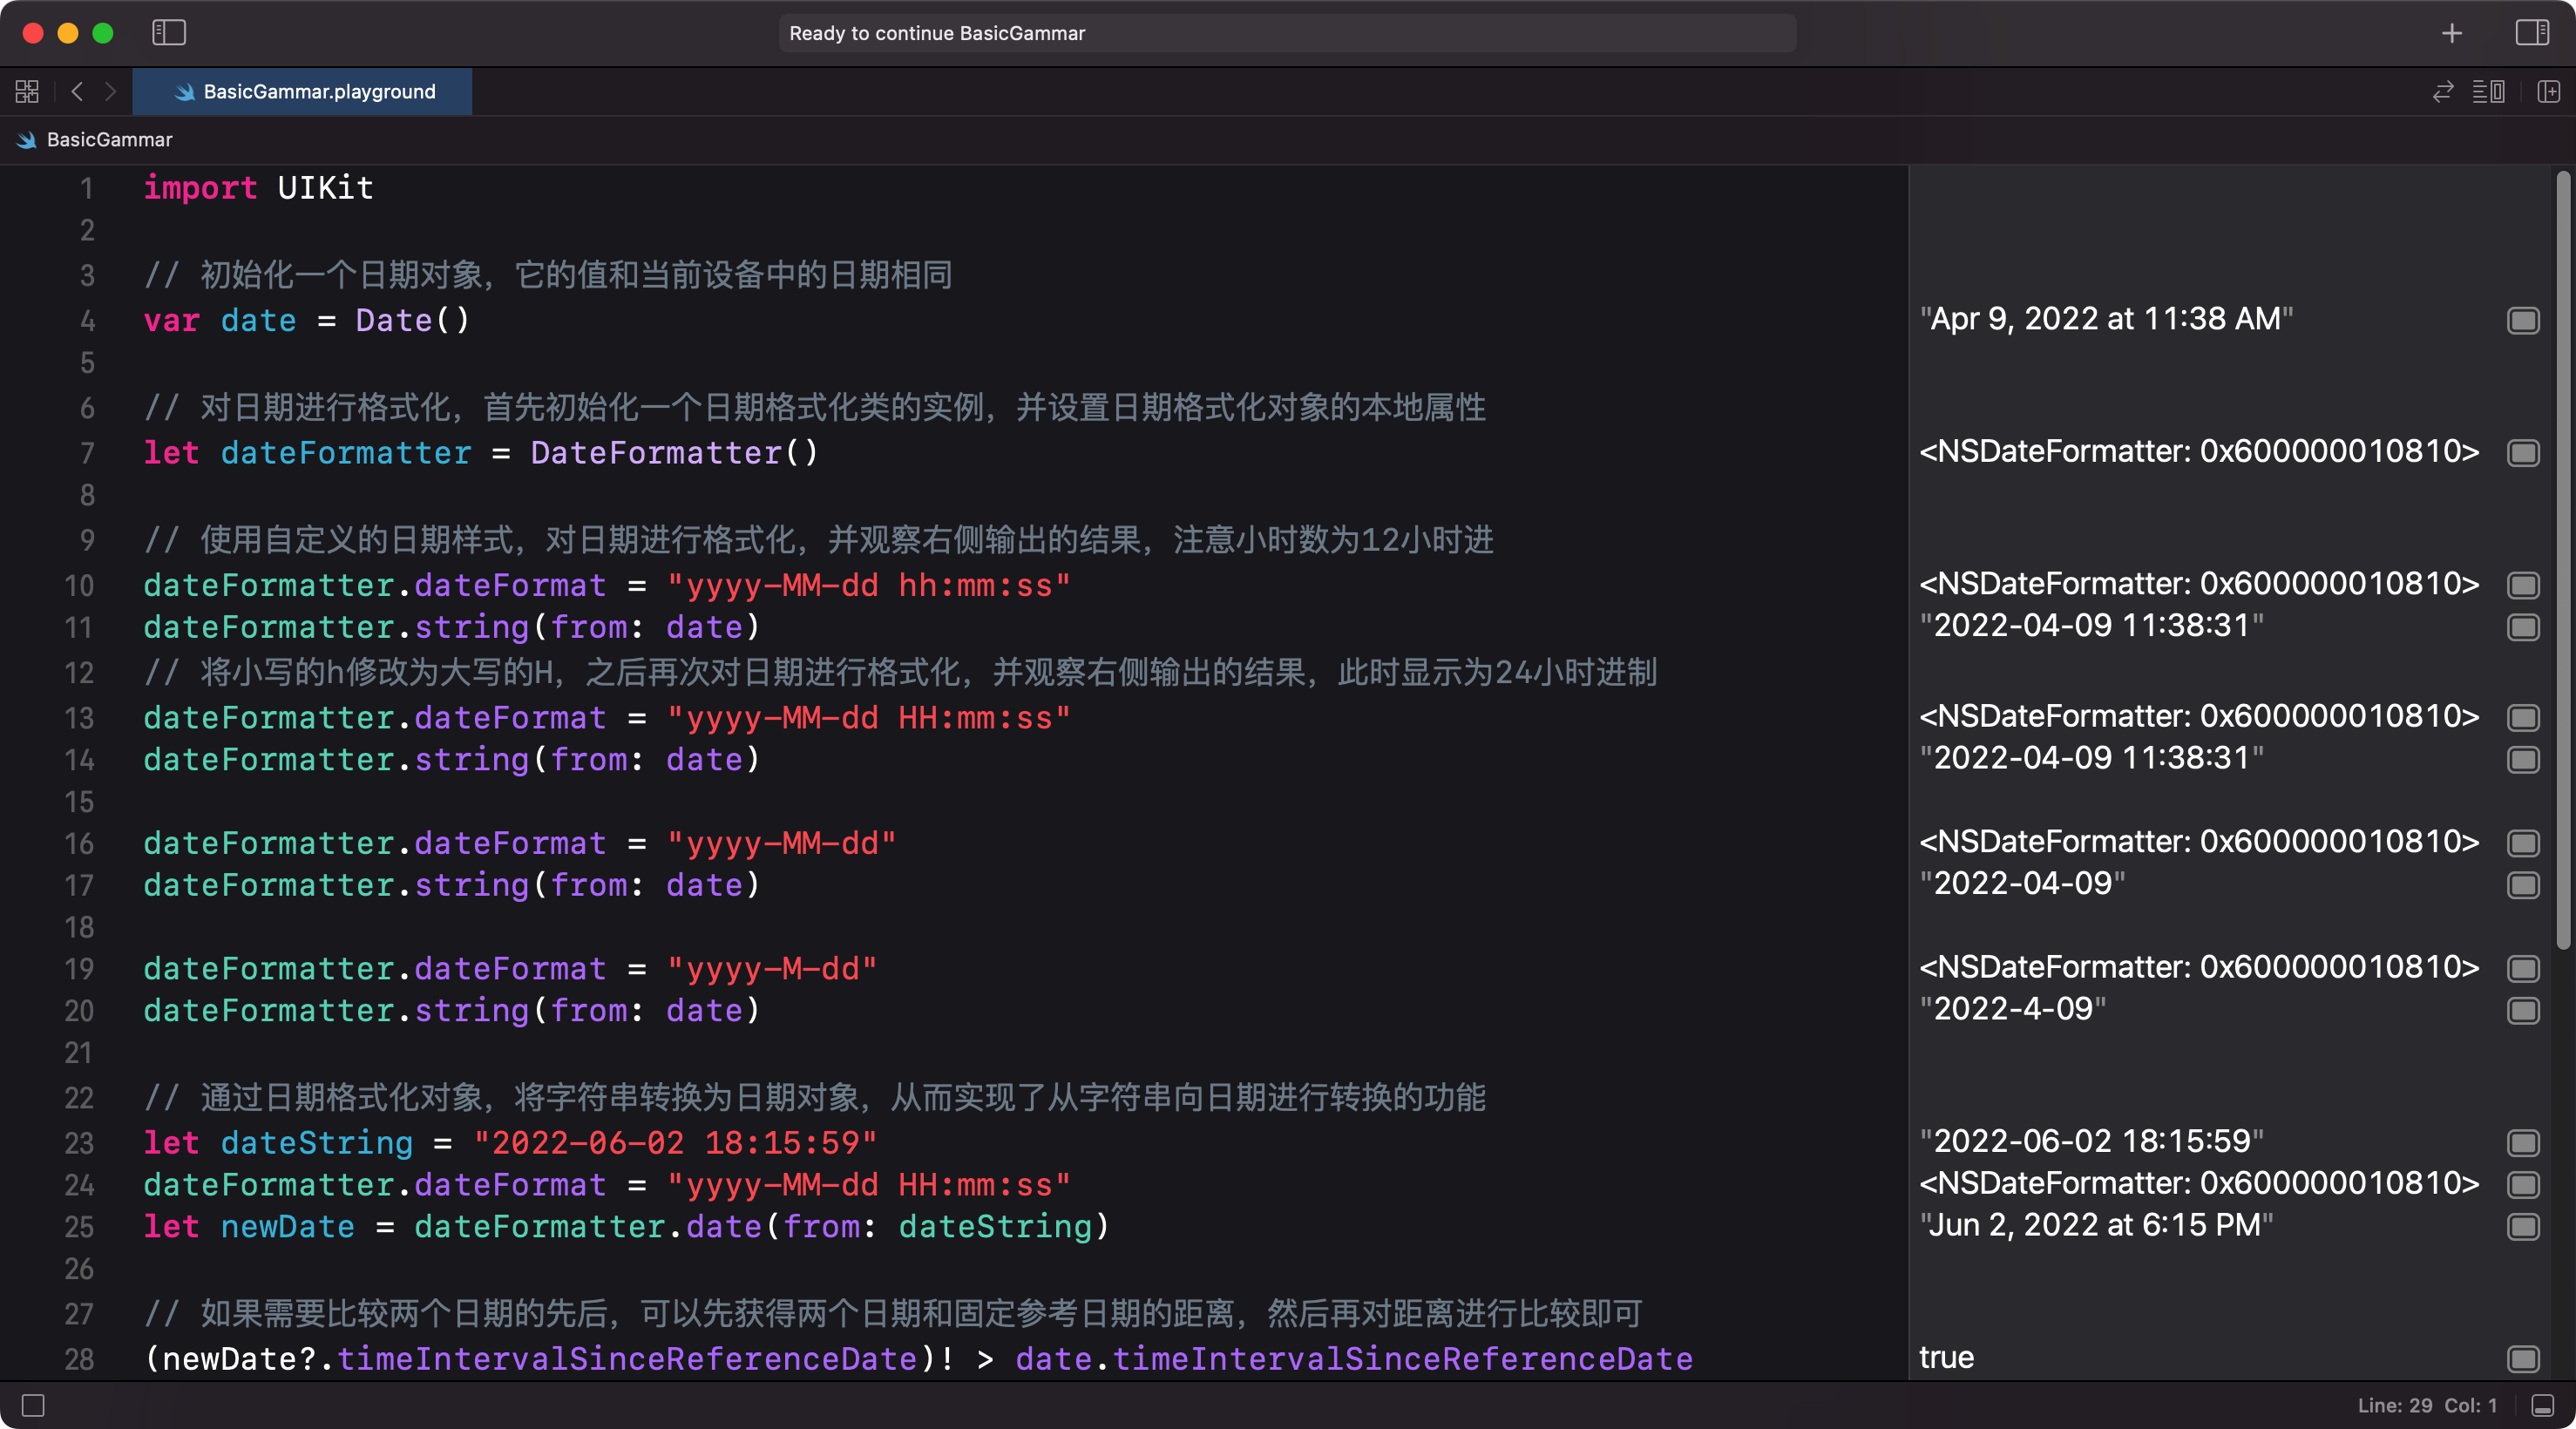Click the BasicGammar breadcrumb path item
2576x1429 pixels.
tap(95, 140)
